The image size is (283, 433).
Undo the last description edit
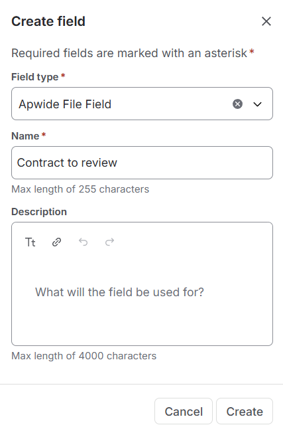click(x=84, y=242)
